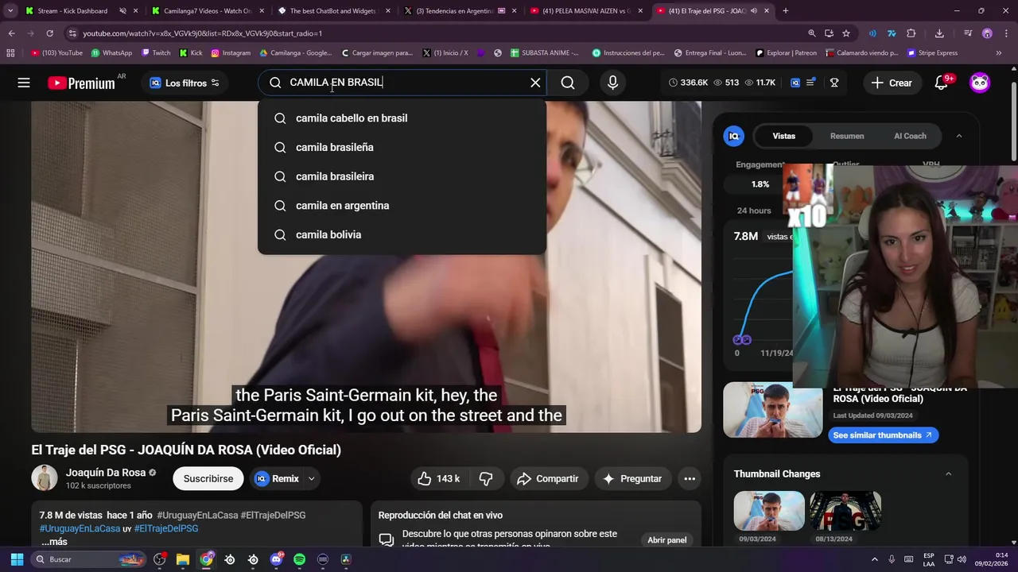
Task: Open a new browser tab
Action: (x=786, y=11)
